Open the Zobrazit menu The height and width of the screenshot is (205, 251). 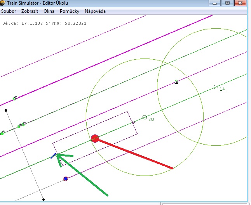[30, 11]
